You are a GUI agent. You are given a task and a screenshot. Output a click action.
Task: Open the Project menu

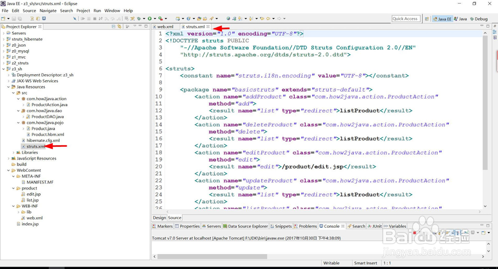coord(83,10)
